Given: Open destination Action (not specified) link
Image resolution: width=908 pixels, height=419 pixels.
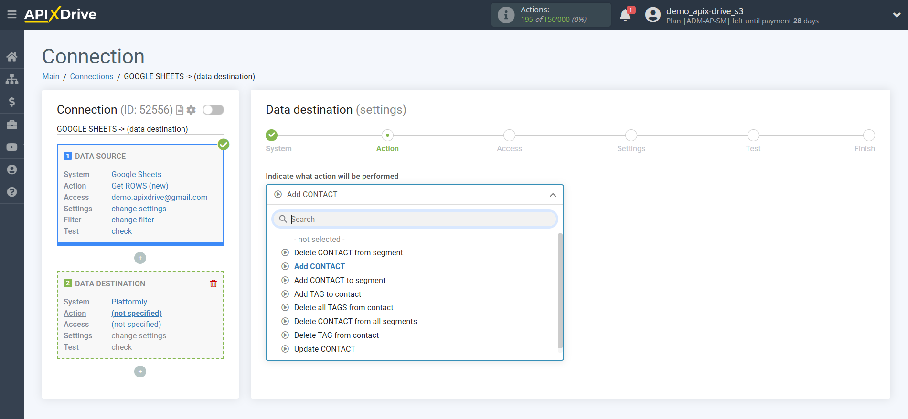Looking at the screenshot, I should tap(137, 314).
